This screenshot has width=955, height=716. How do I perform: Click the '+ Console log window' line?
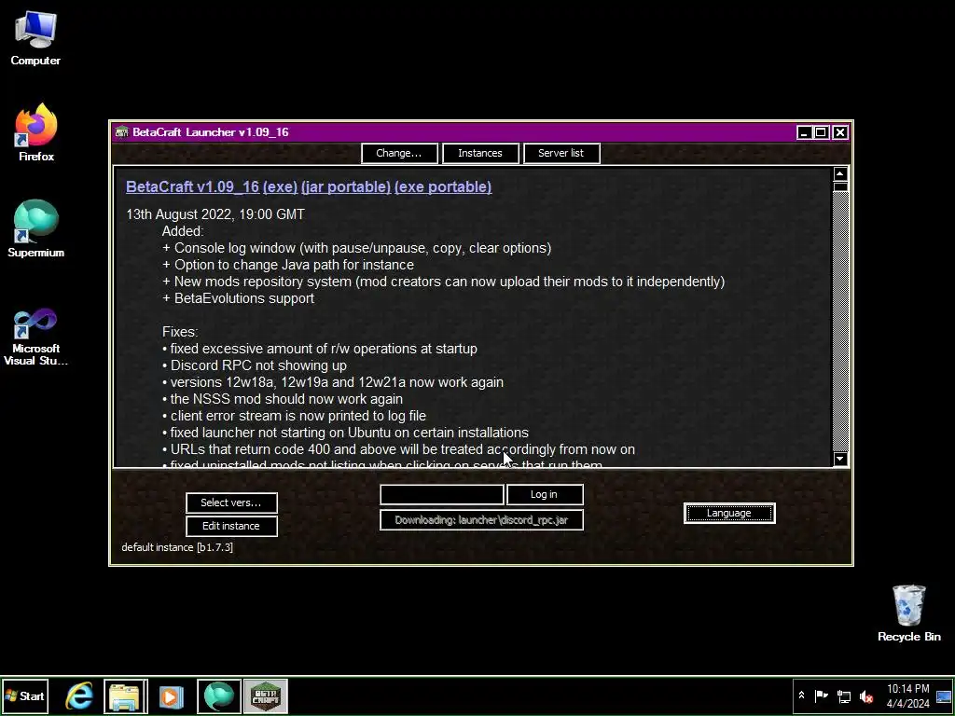click(x=357, y=248)
